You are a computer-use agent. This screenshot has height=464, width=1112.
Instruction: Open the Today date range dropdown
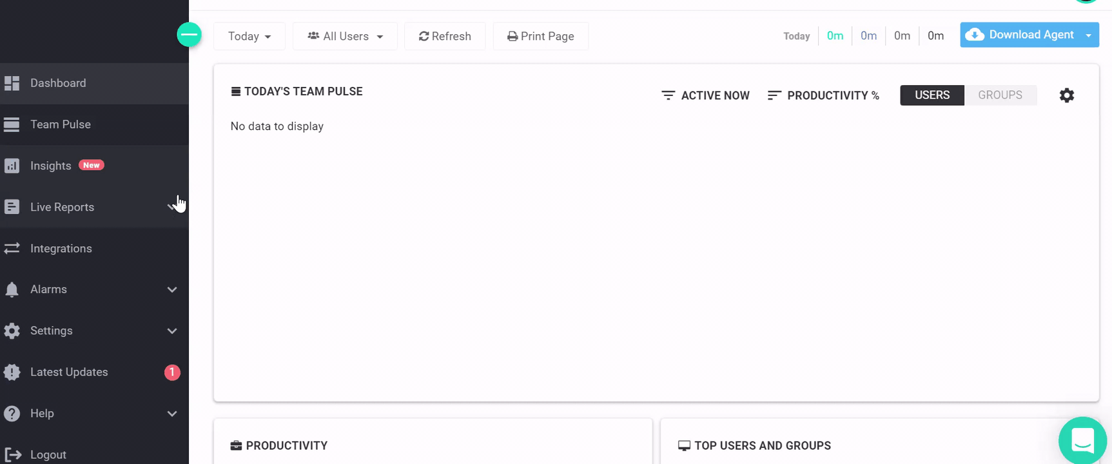tap(249, 36)
